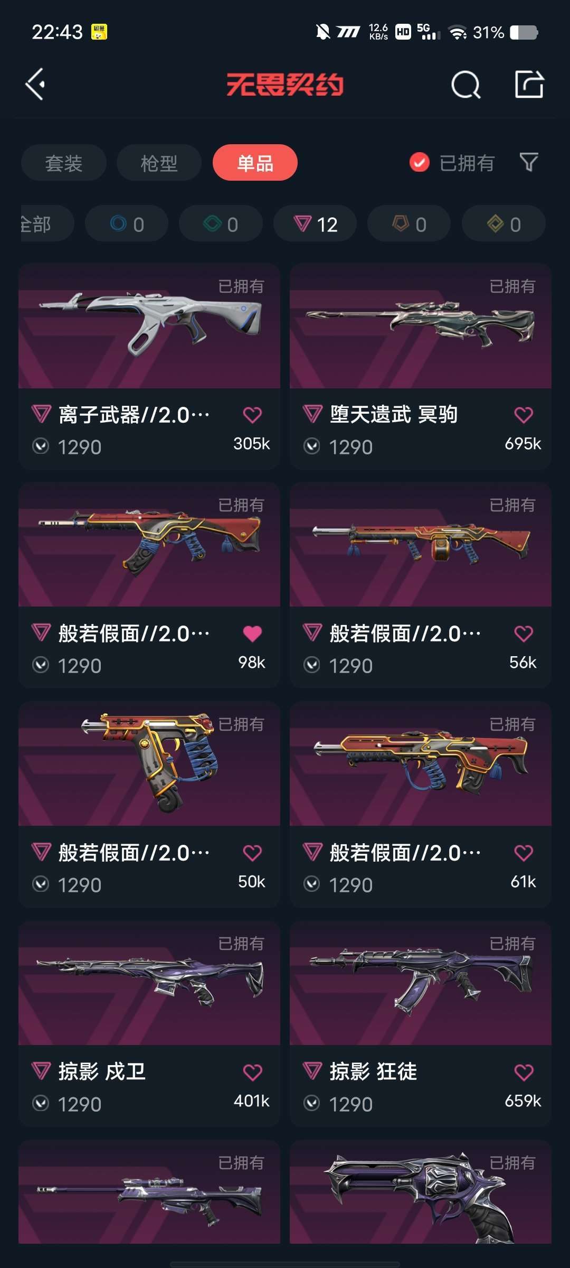Tap the heart on 离子武器 skin
Image resolution: width=570 pixels, height=1268 pixels.
coord(252,415)
